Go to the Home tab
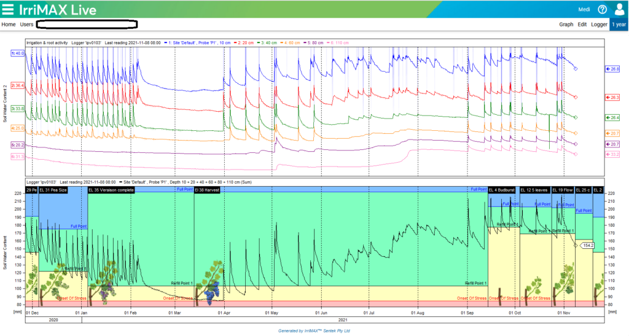 point(9,25)
